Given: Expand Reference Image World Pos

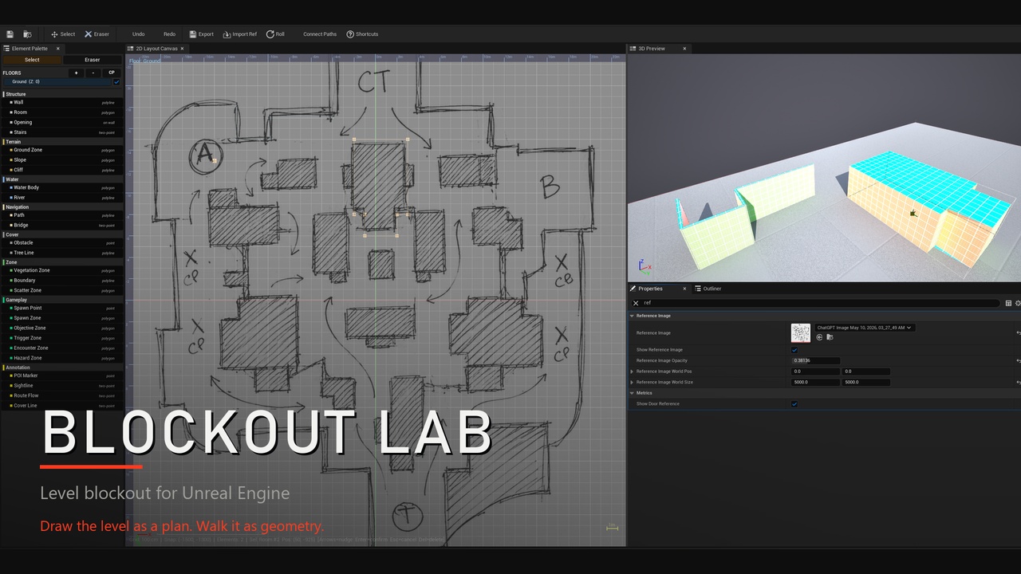Looking at the screenshot, I should [x=633, y=372].
